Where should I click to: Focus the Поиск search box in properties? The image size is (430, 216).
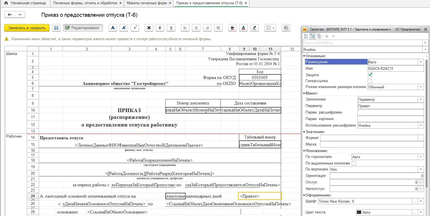click(363, 43)
